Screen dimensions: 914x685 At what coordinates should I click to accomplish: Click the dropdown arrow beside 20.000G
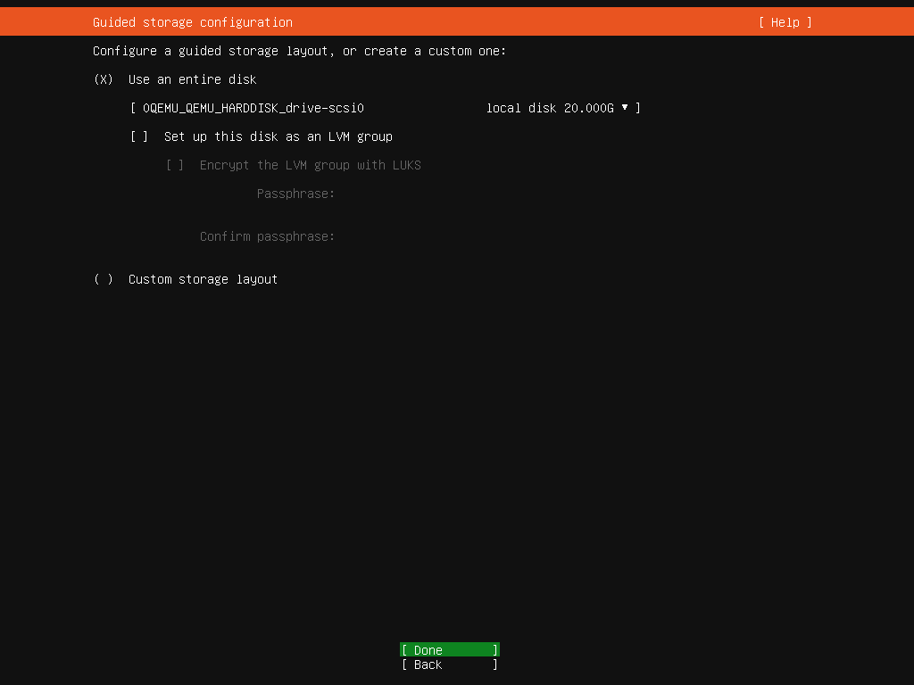coord(625,107)
